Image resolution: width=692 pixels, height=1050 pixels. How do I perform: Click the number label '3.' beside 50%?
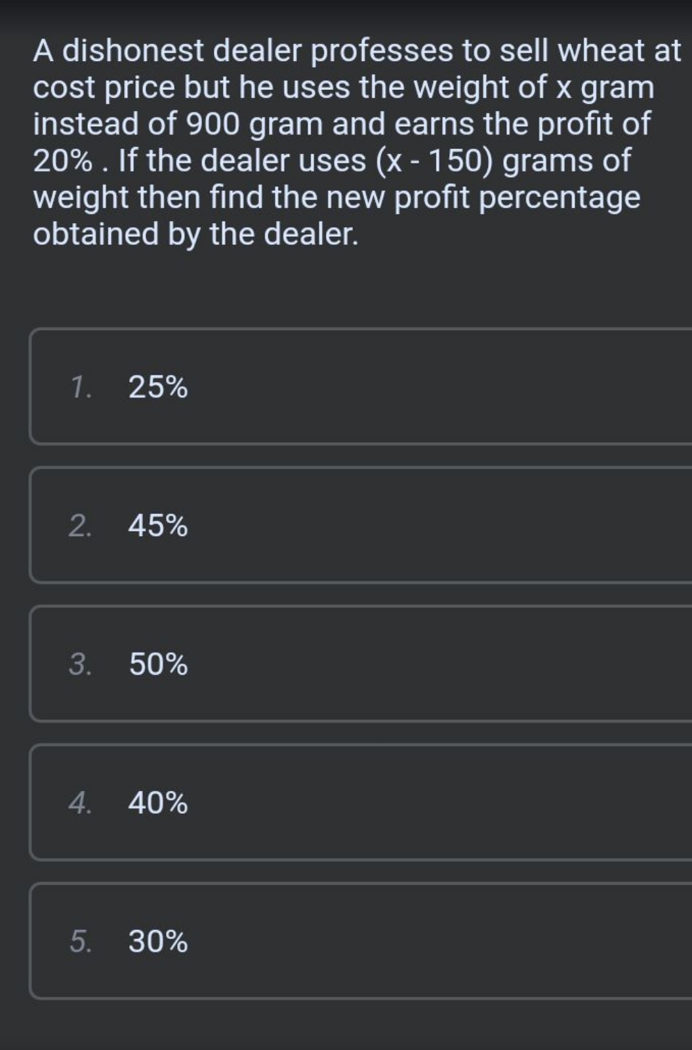81,664
